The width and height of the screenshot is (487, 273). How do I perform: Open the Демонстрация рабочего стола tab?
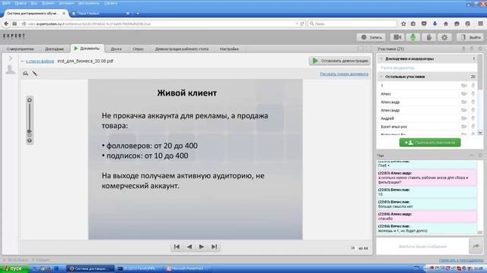coord(182,49)
